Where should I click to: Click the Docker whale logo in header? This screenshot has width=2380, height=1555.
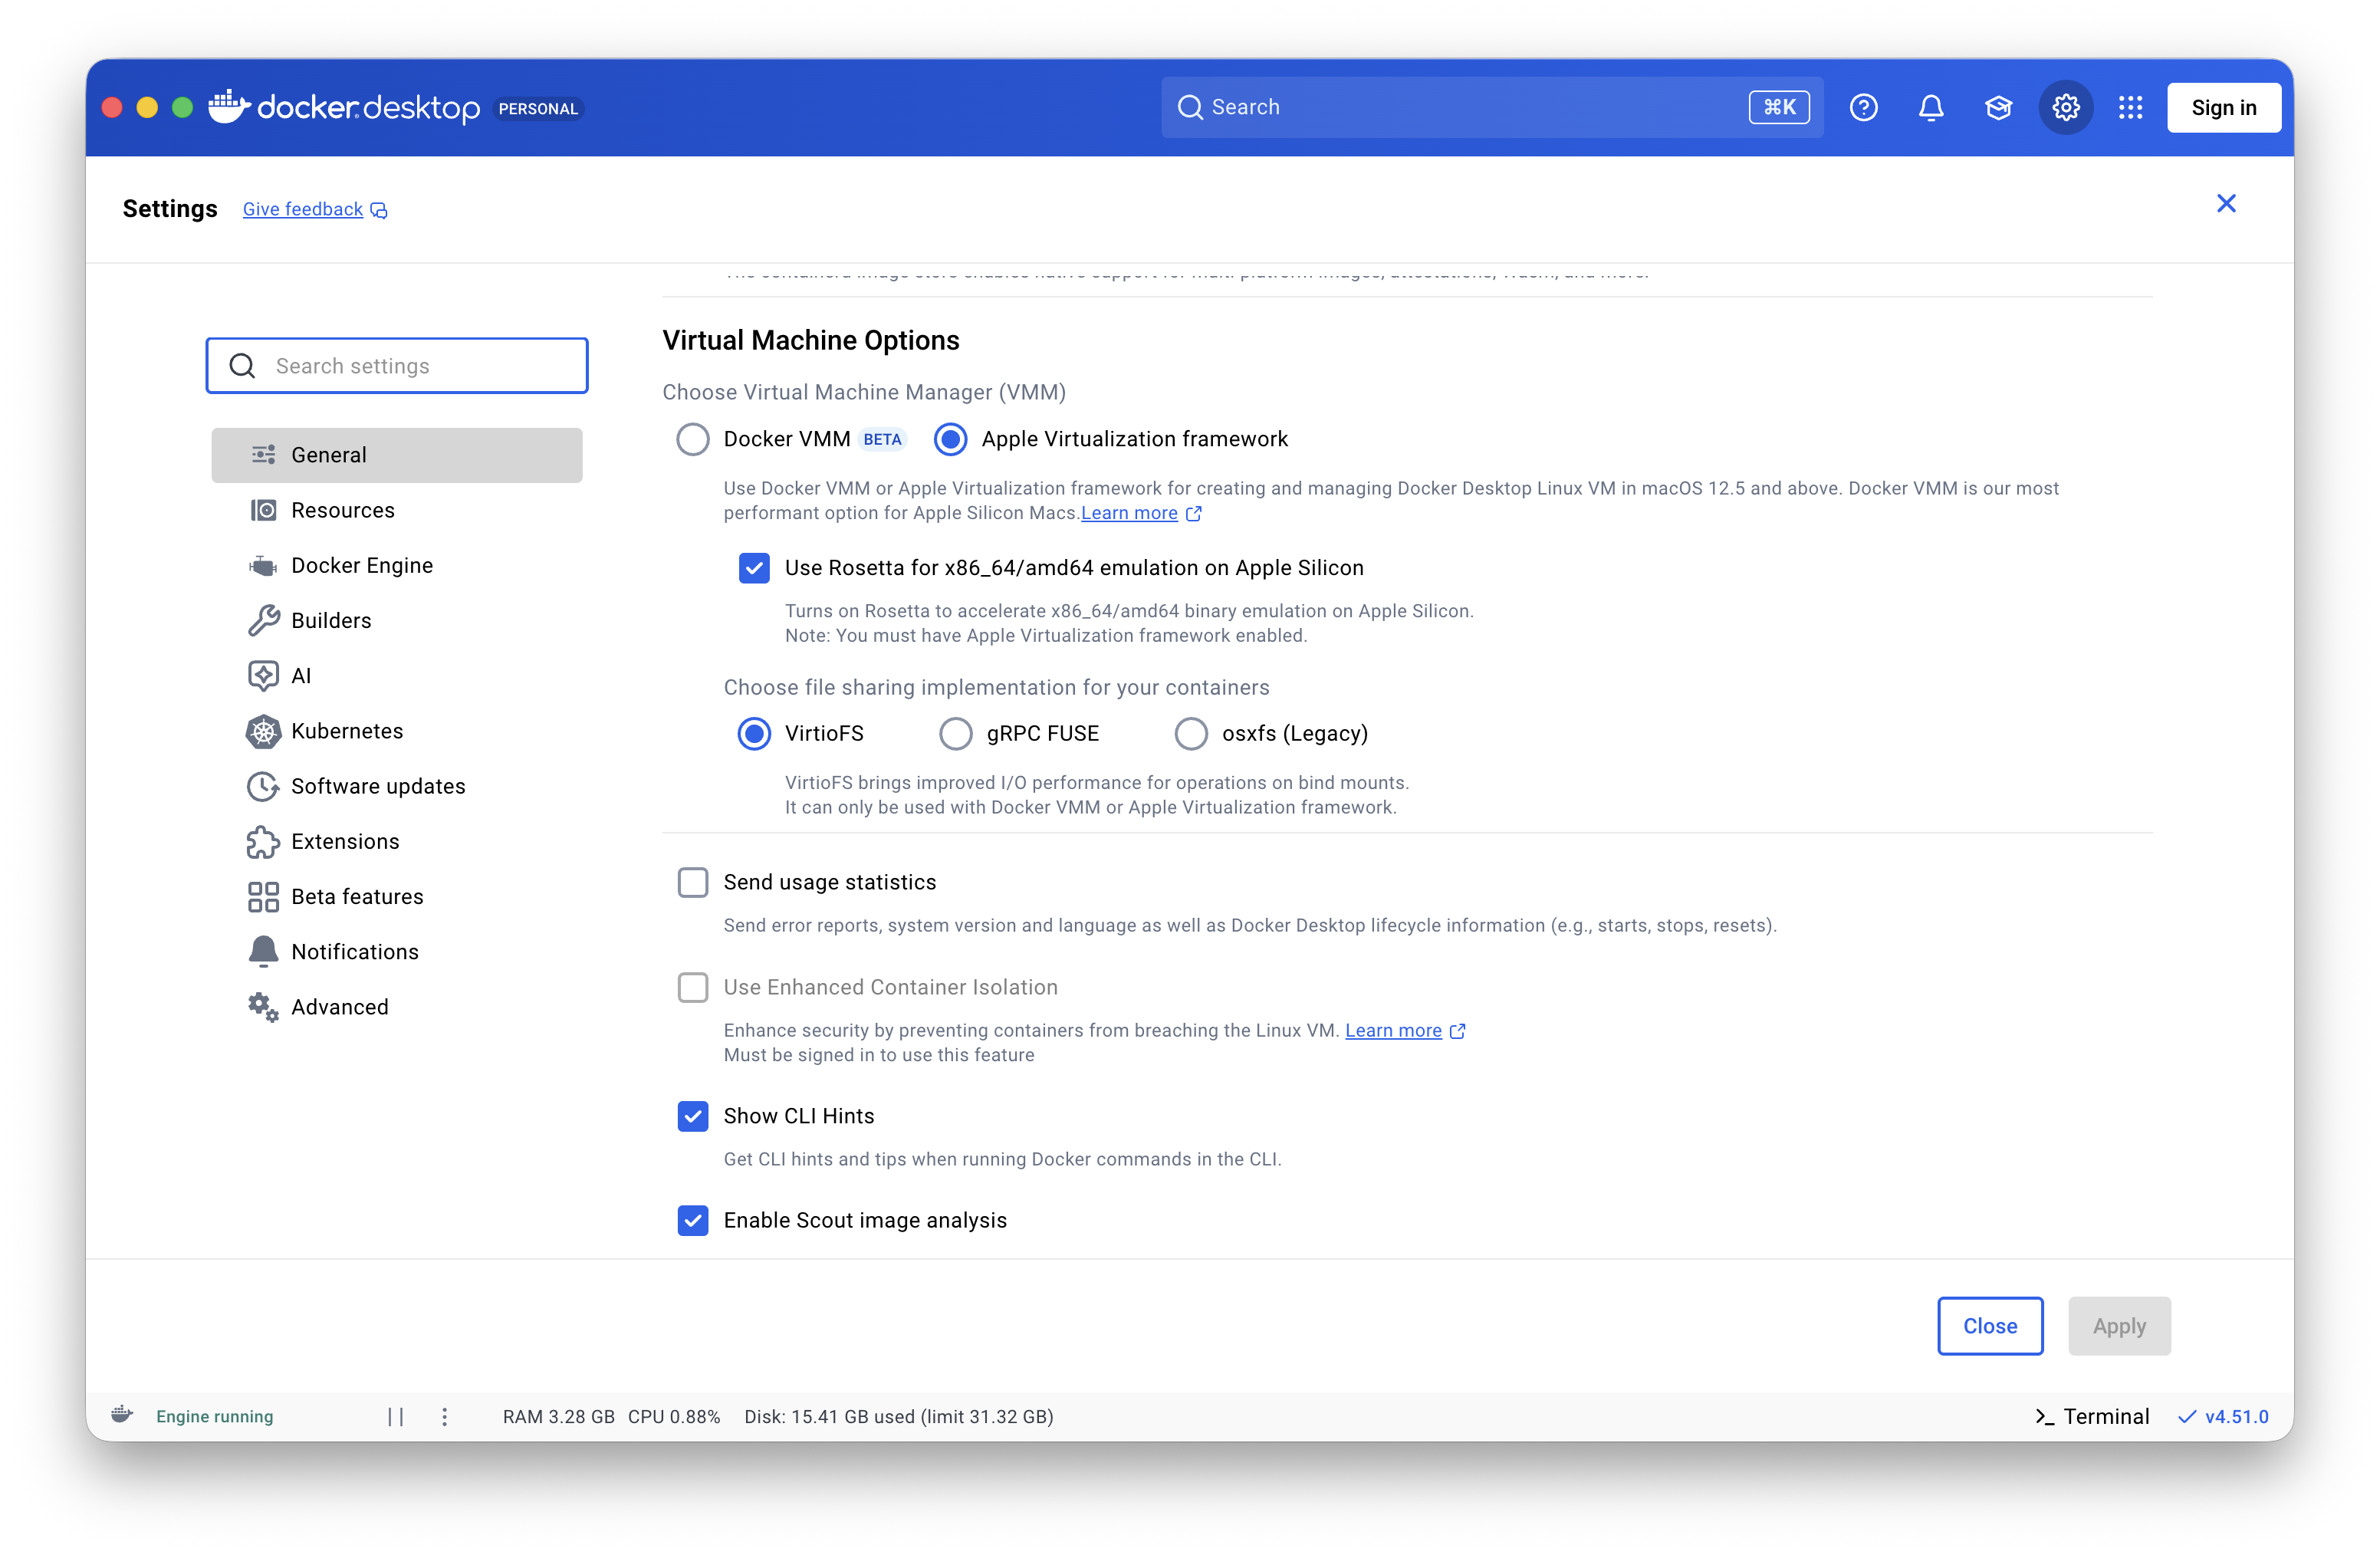tap(228, 107)
